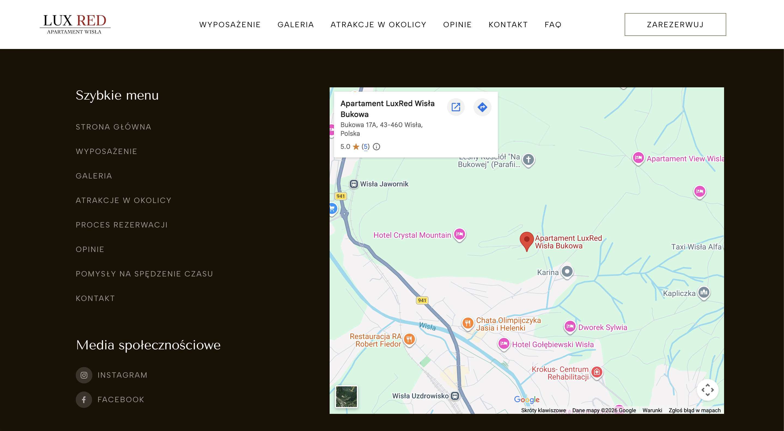Viewport: 784px width, 431px height.
Task: Select the Restauracja RA Robert Fiedor pin
Action: click(x=409, y=339)
